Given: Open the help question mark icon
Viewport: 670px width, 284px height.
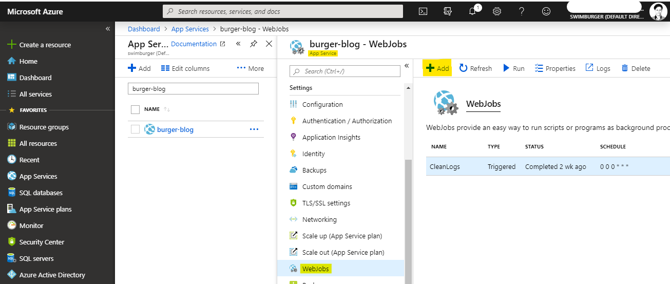Looking at the screenshot, I should (522, 11).
